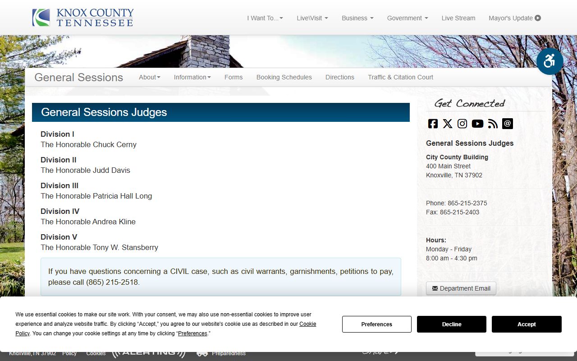
Task: Open the Directions page
Action: point(340,77)
